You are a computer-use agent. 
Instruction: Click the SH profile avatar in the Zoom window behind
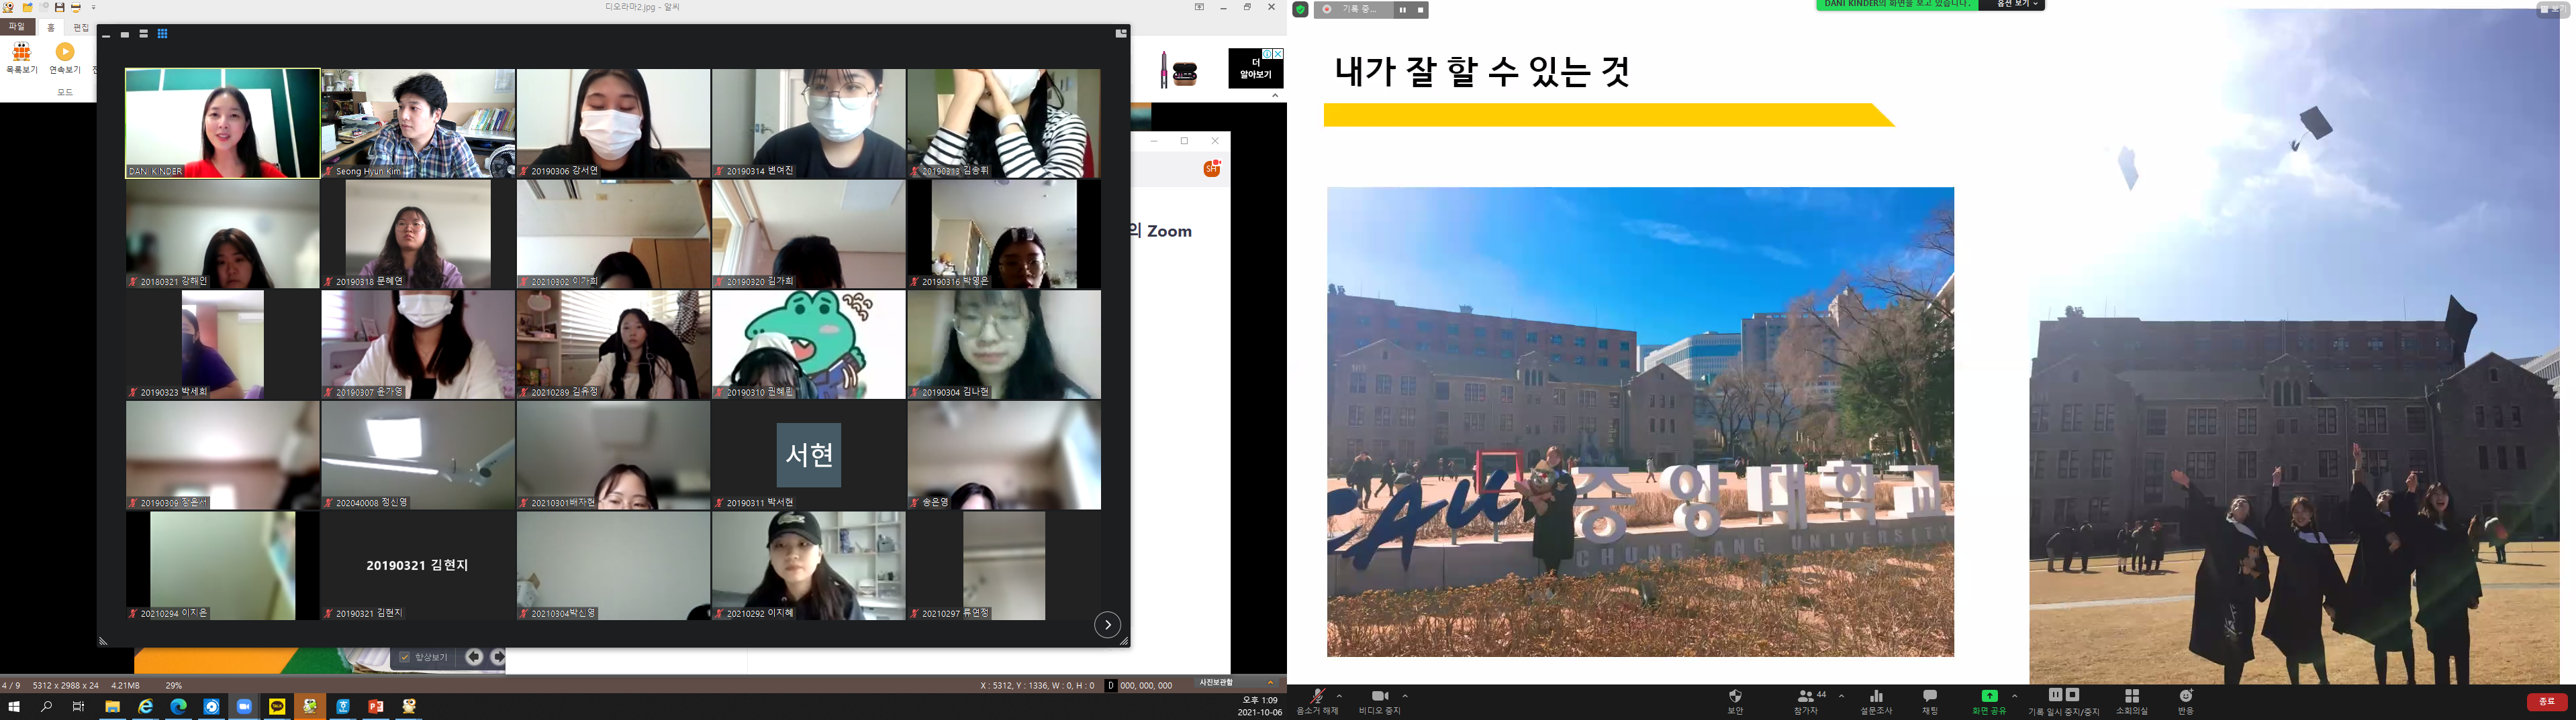point(1212,169)
